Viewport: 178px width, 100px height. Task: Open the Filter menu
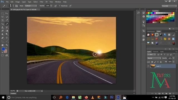click(41, 2)
